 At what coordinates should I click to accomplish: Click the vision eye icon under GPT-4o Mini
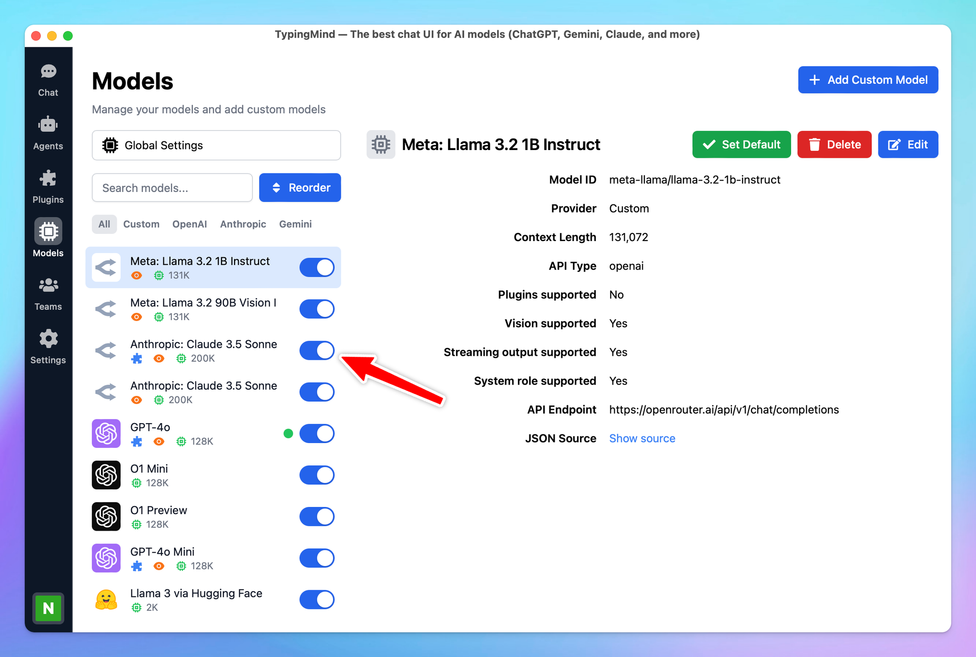tap(159, 566)
